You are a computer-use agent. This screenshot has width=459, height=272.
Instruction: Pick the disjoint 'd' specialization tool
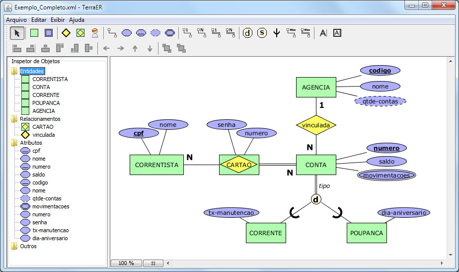248,33
